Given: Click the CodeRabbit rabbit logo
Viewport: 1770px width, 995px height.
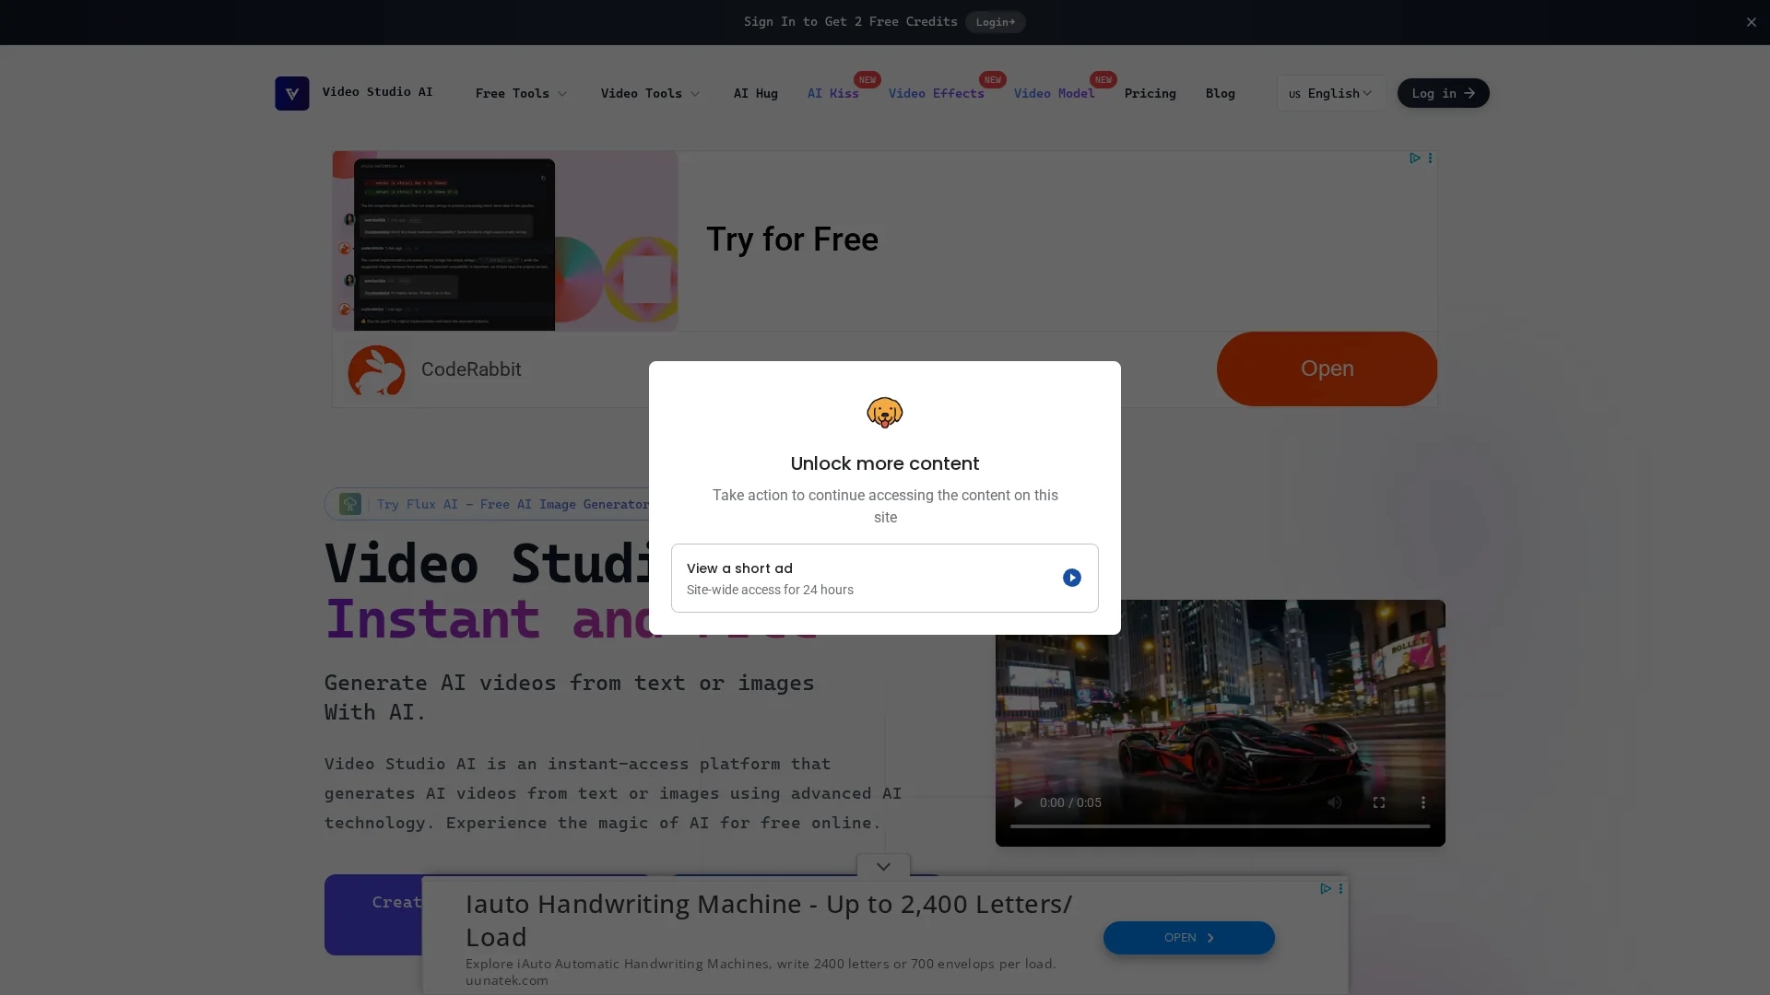Looking at the screenshot, I should (376, 370).
